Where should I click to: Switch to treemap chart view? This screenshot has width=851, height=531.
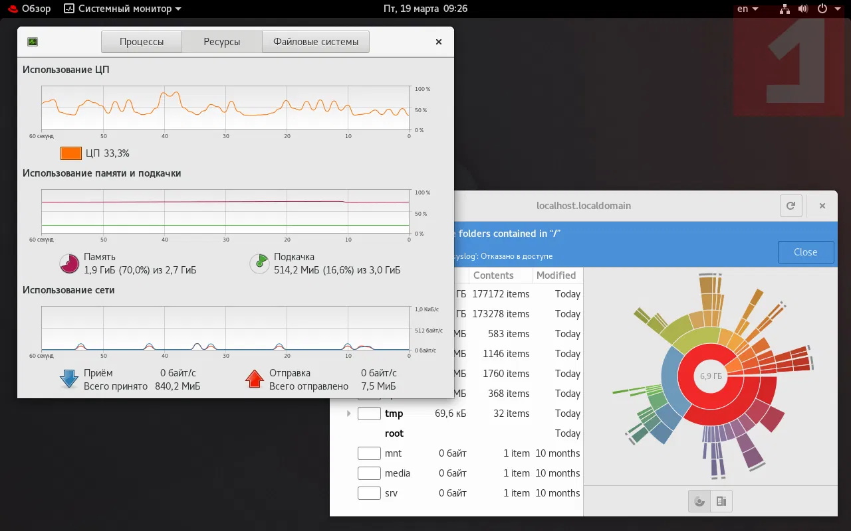721,501
